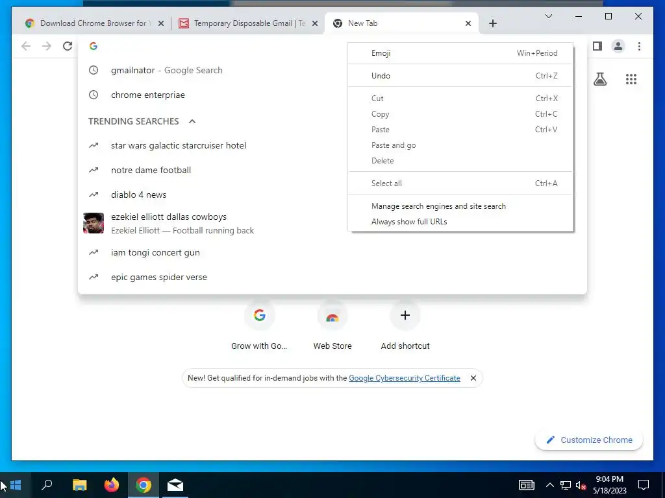Launch Firefox from the taskbar

[112, 485]
